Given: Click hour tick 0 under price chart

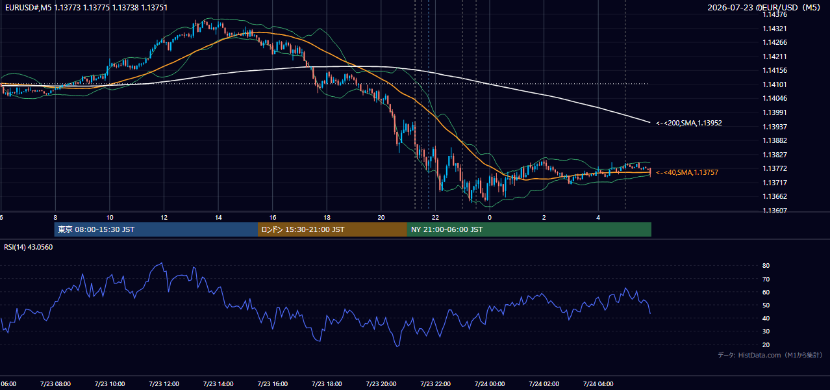Looking at the screenshot, I should pyautogui.click(x=490, y=218).
